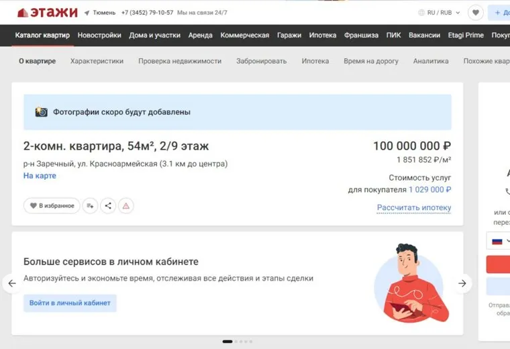This screenshot has width=510, height=349.
Task: Report listing with warning triangle icon
Action: tap(126, 206)
